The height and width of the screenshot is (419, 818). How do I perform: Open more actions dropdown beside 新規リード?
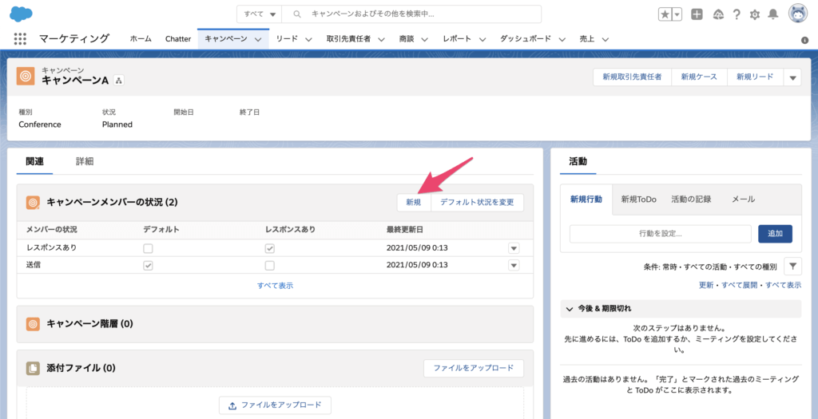coord(792,77)
